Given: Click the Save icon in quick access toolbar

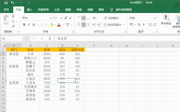Looking at the screenshot, I should click(x=6, y=3).
